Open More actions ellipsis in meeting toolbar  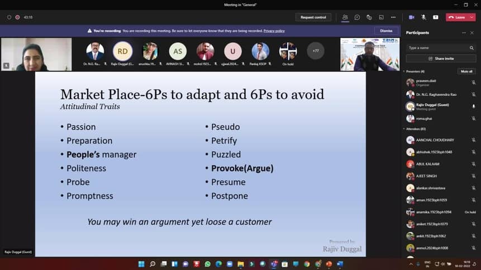393,17
